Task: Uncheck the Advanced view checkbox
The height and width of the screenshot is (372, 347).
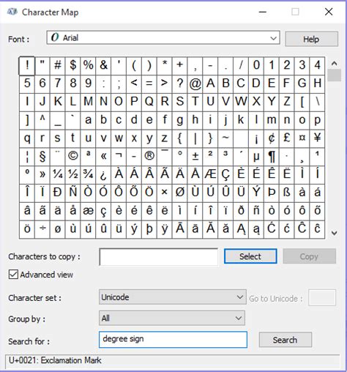Action: pos(13,275)
